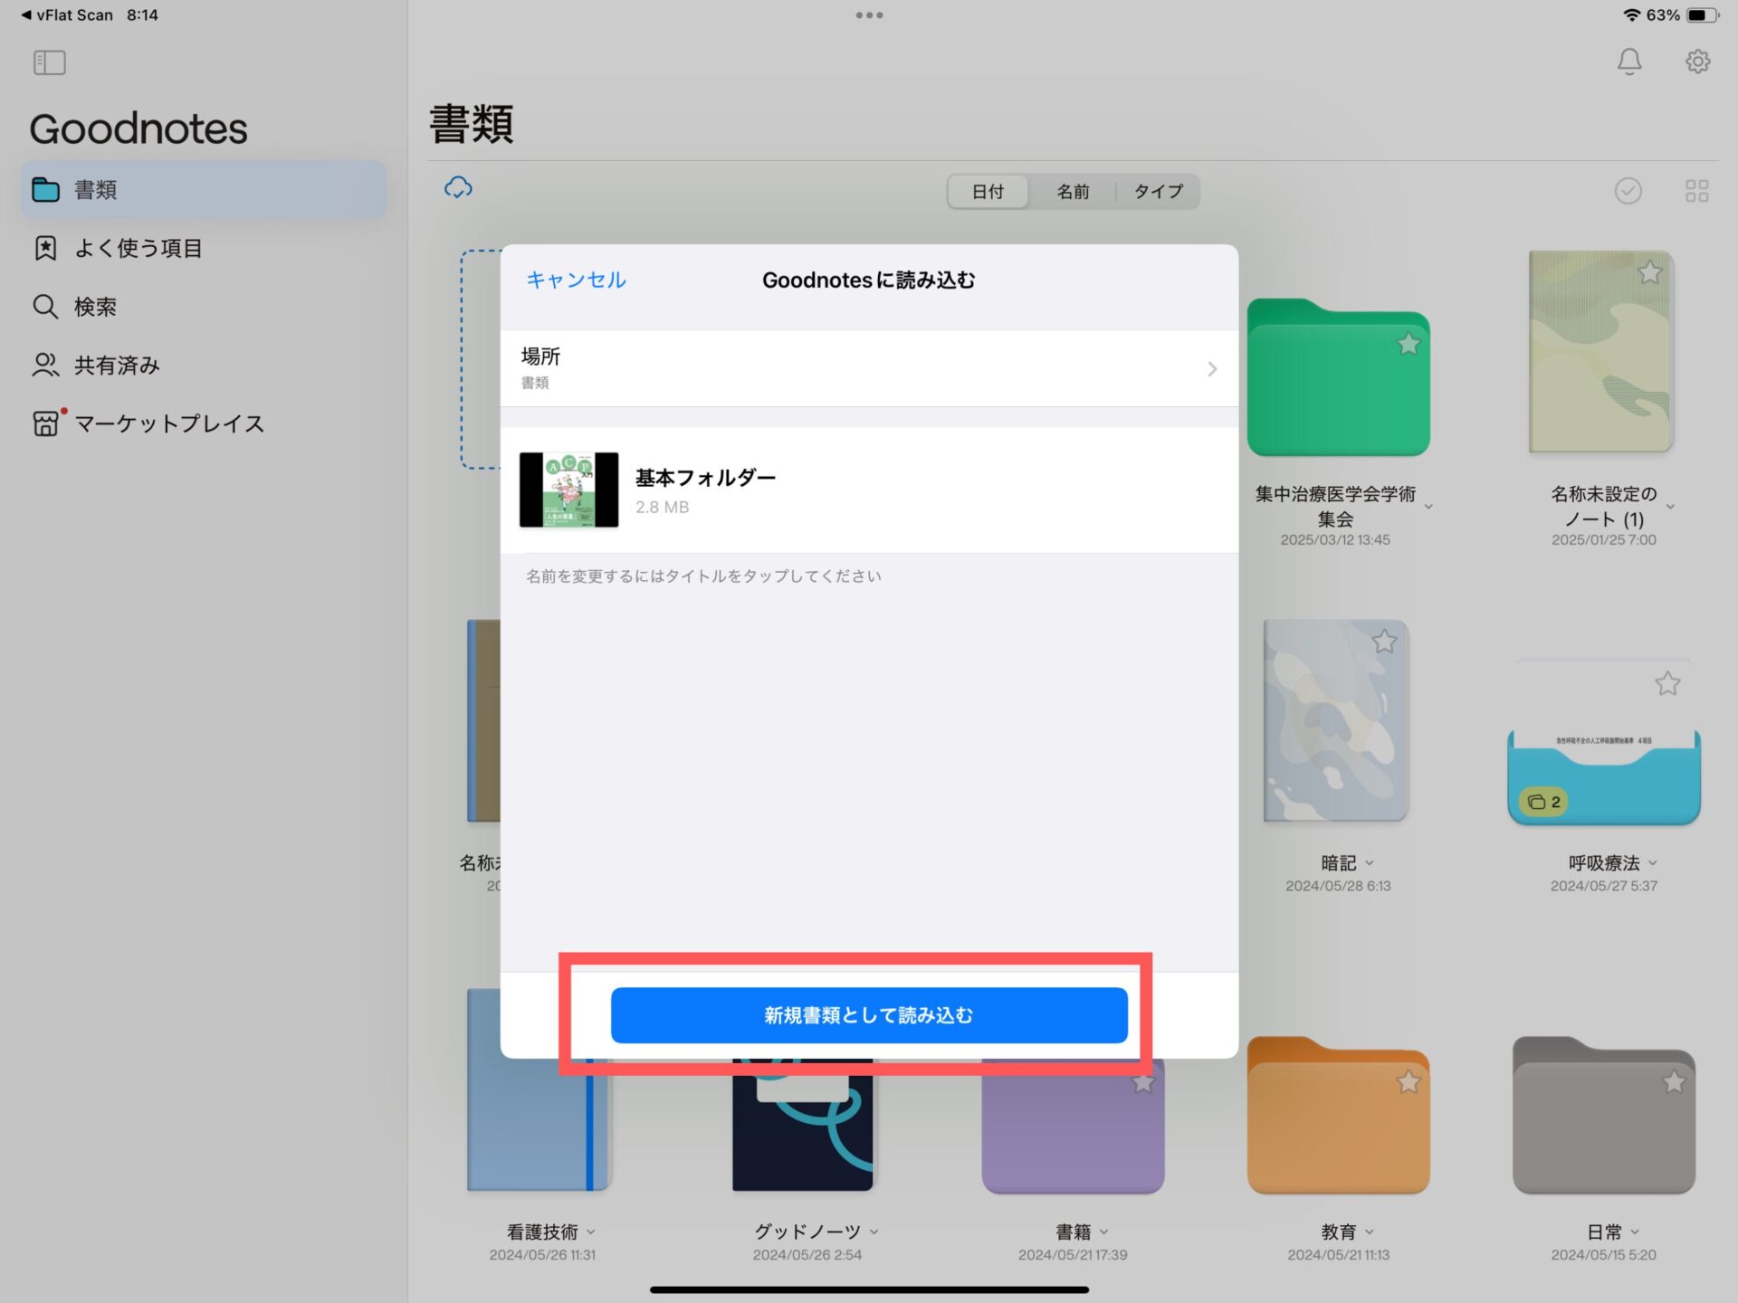Image resolution: width=1738 pixels, height=1303 pixels.
Task: Toggle favorite star on 呼吸療法 folder
Action: (1667, 683)
